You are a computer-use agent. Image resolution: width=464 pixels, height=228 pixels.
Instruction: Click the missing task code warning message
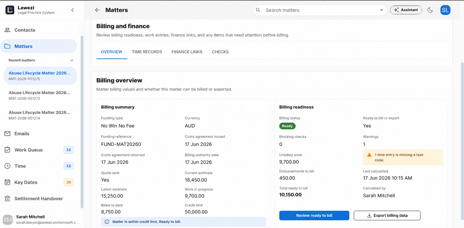403,158
